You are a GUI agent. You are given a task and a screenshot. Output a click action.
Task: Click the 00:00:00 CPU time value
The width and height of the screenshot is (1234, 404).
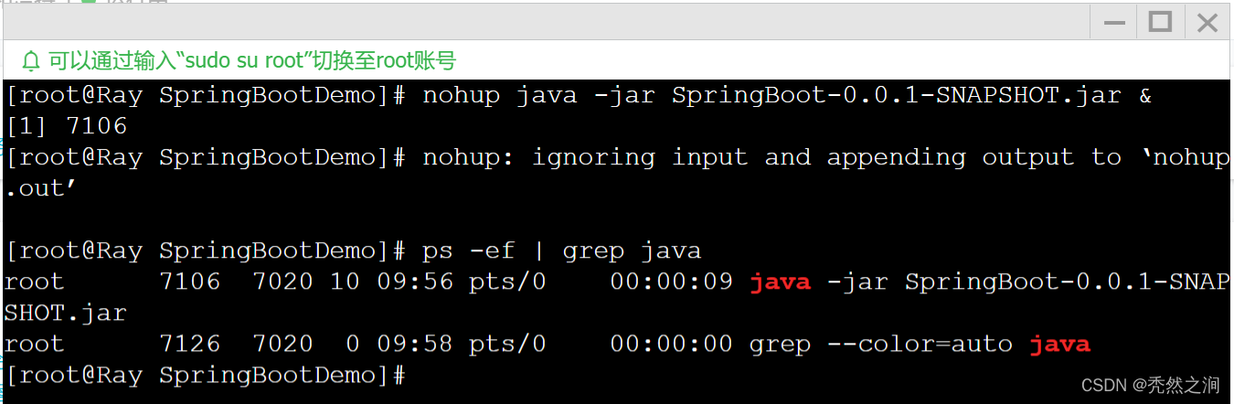pos(672,344)
